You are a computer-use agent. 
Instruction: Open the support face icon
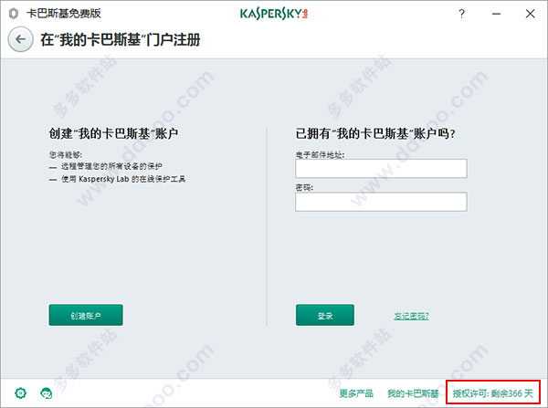47,393
